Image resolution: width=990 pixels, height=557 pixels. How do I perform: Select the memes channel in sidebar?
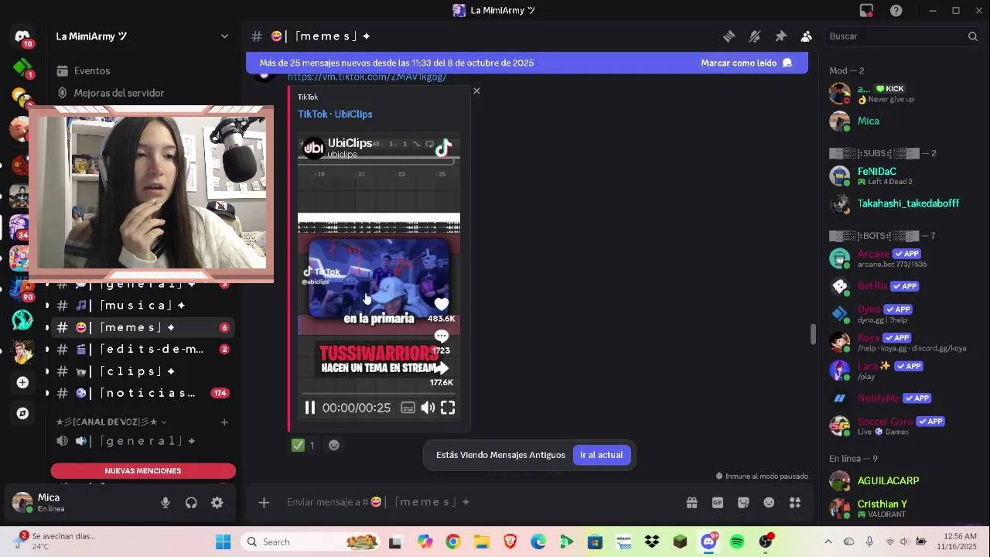(142, 327)
